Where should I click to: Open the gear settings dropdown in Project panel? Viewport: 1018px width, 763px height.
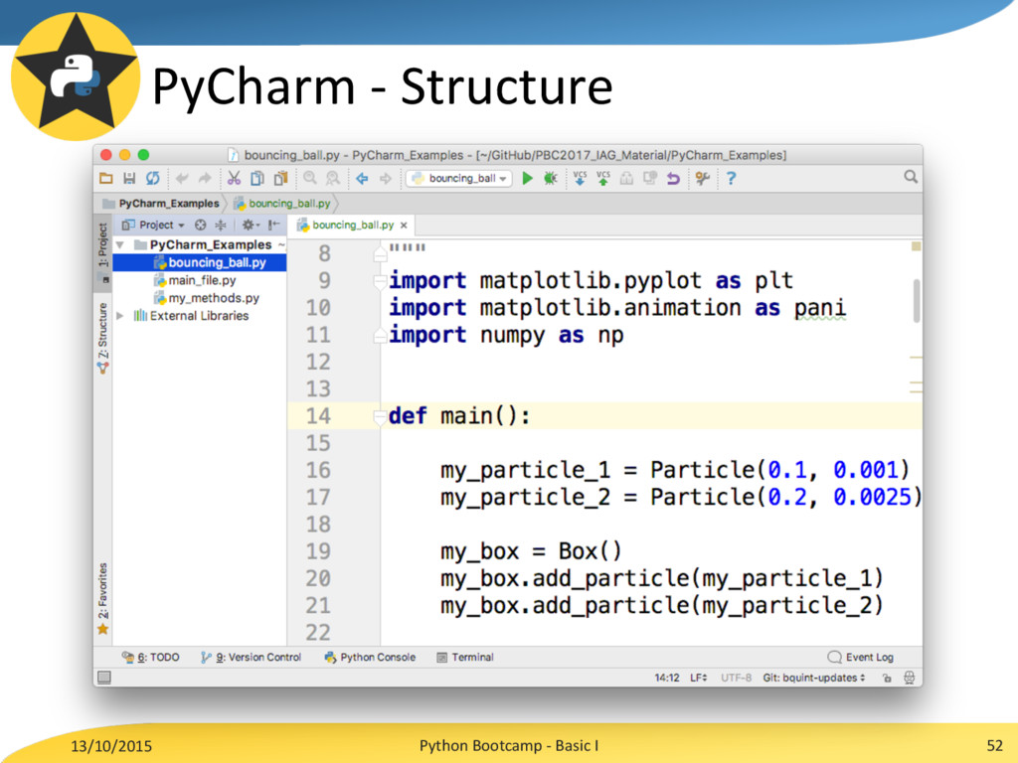[x=250, y=225]
